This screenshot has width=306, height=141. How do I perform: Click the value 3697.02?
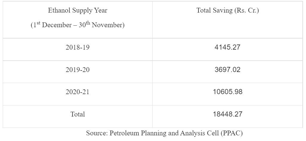[x=227, y=70]
